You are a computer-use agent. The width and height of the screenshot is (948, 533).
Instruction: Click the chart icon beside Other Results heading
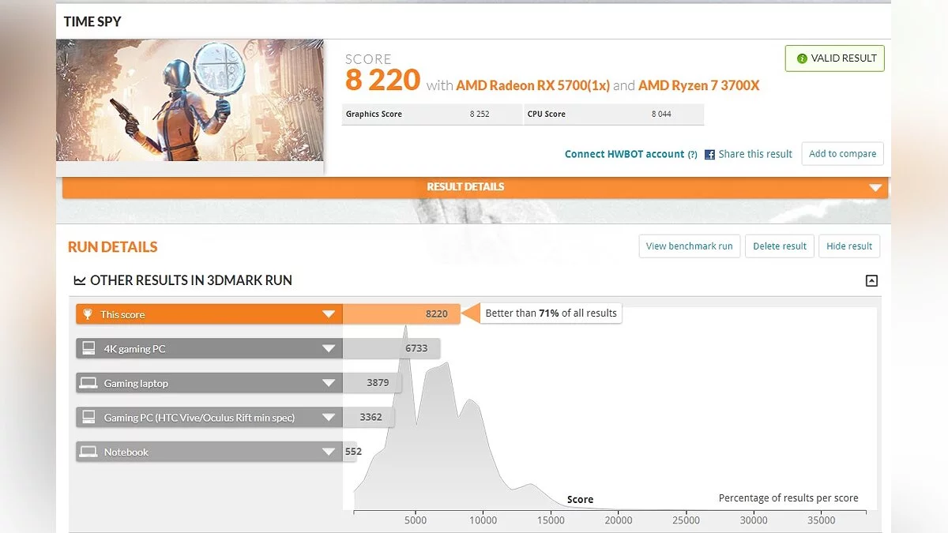[80, 280]
